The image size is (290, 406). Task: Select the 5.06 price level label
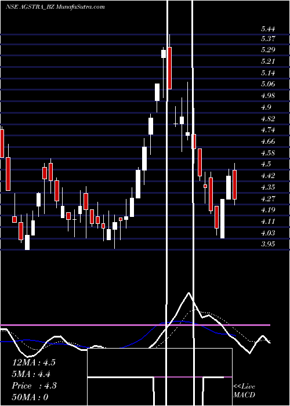coord(268,84)
